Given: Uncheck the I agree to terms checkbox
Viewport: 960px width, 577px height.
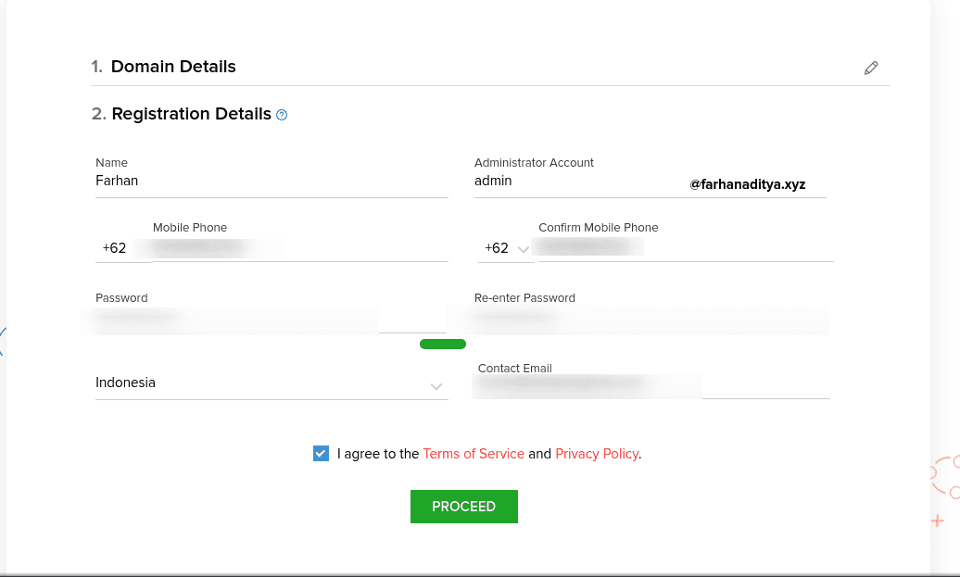Looking at the screenshot, I should pos(321,454).
